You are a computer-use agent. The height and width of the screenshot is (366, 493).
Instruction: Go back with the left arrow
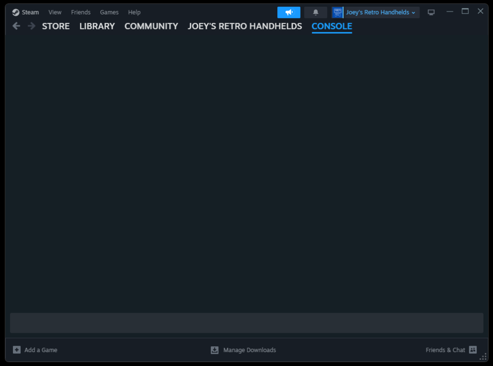point(16,26)
